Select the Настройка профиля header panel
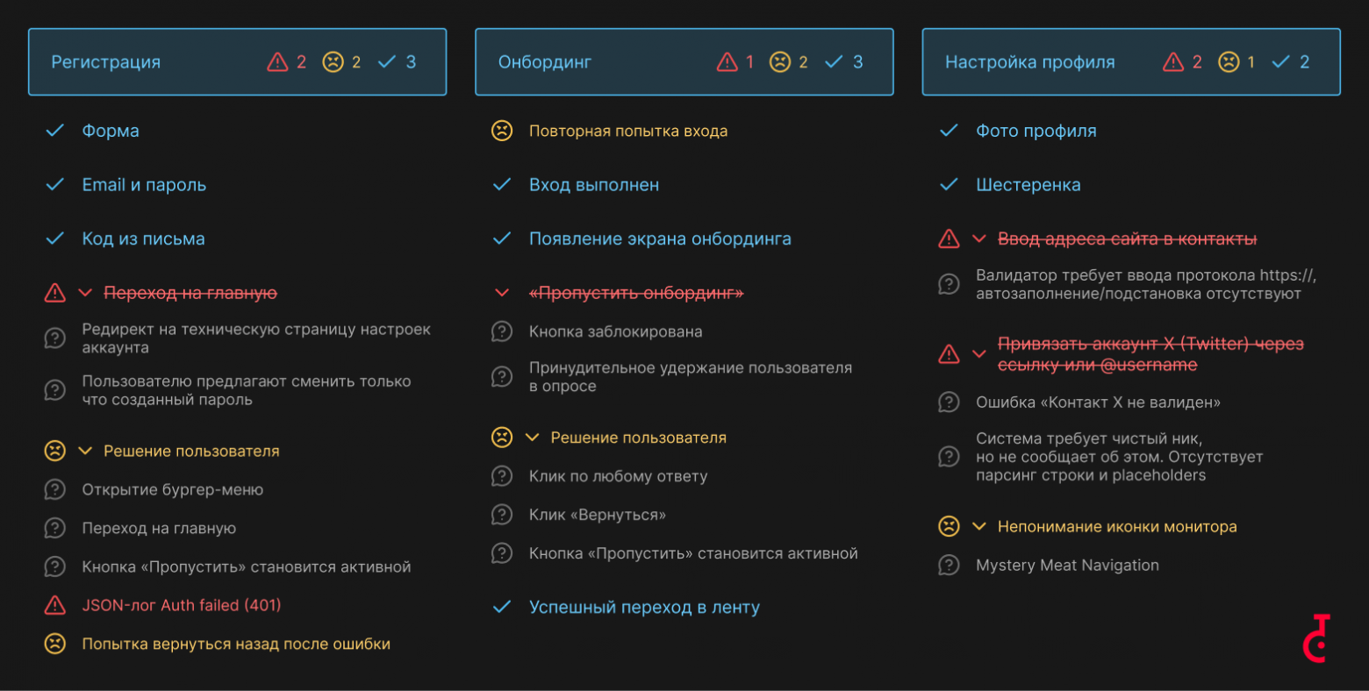The width and height of the screenshot is (1369, 691). tap(1131, 62)
